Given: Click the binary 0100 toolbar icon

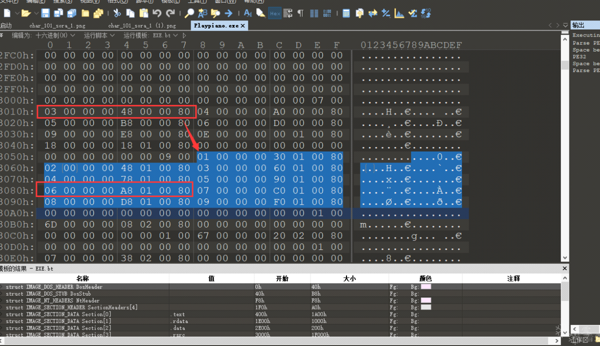Looking at the screenshot, I should [x=327, y=13].
